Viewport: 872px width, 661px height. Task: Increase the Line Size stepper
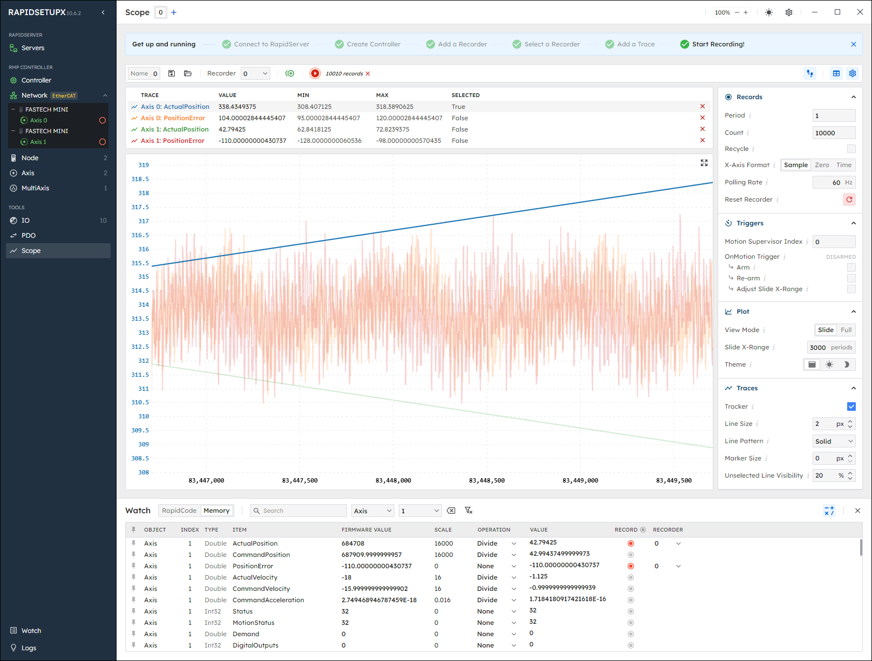coord(850,421)
